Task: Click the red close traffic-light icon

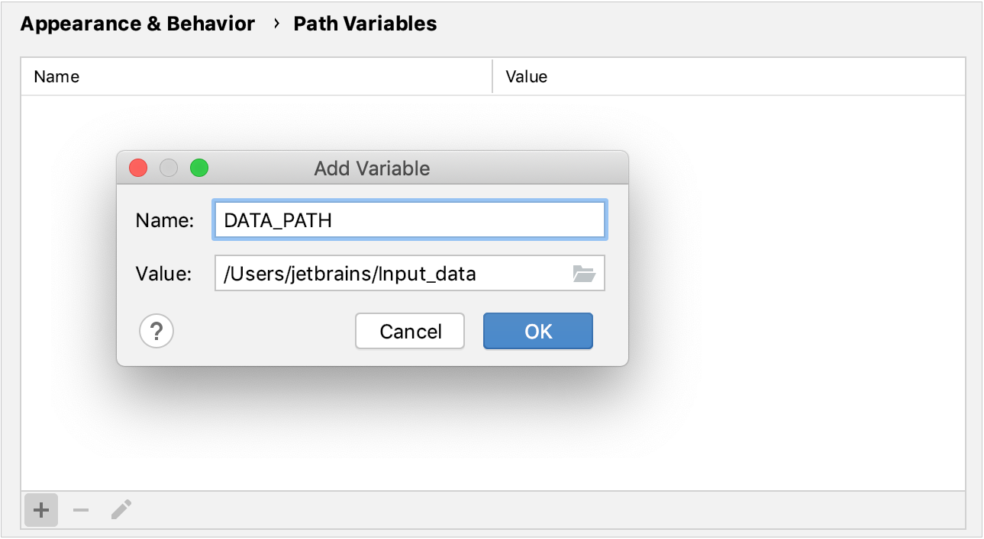Action: [137, 168]
